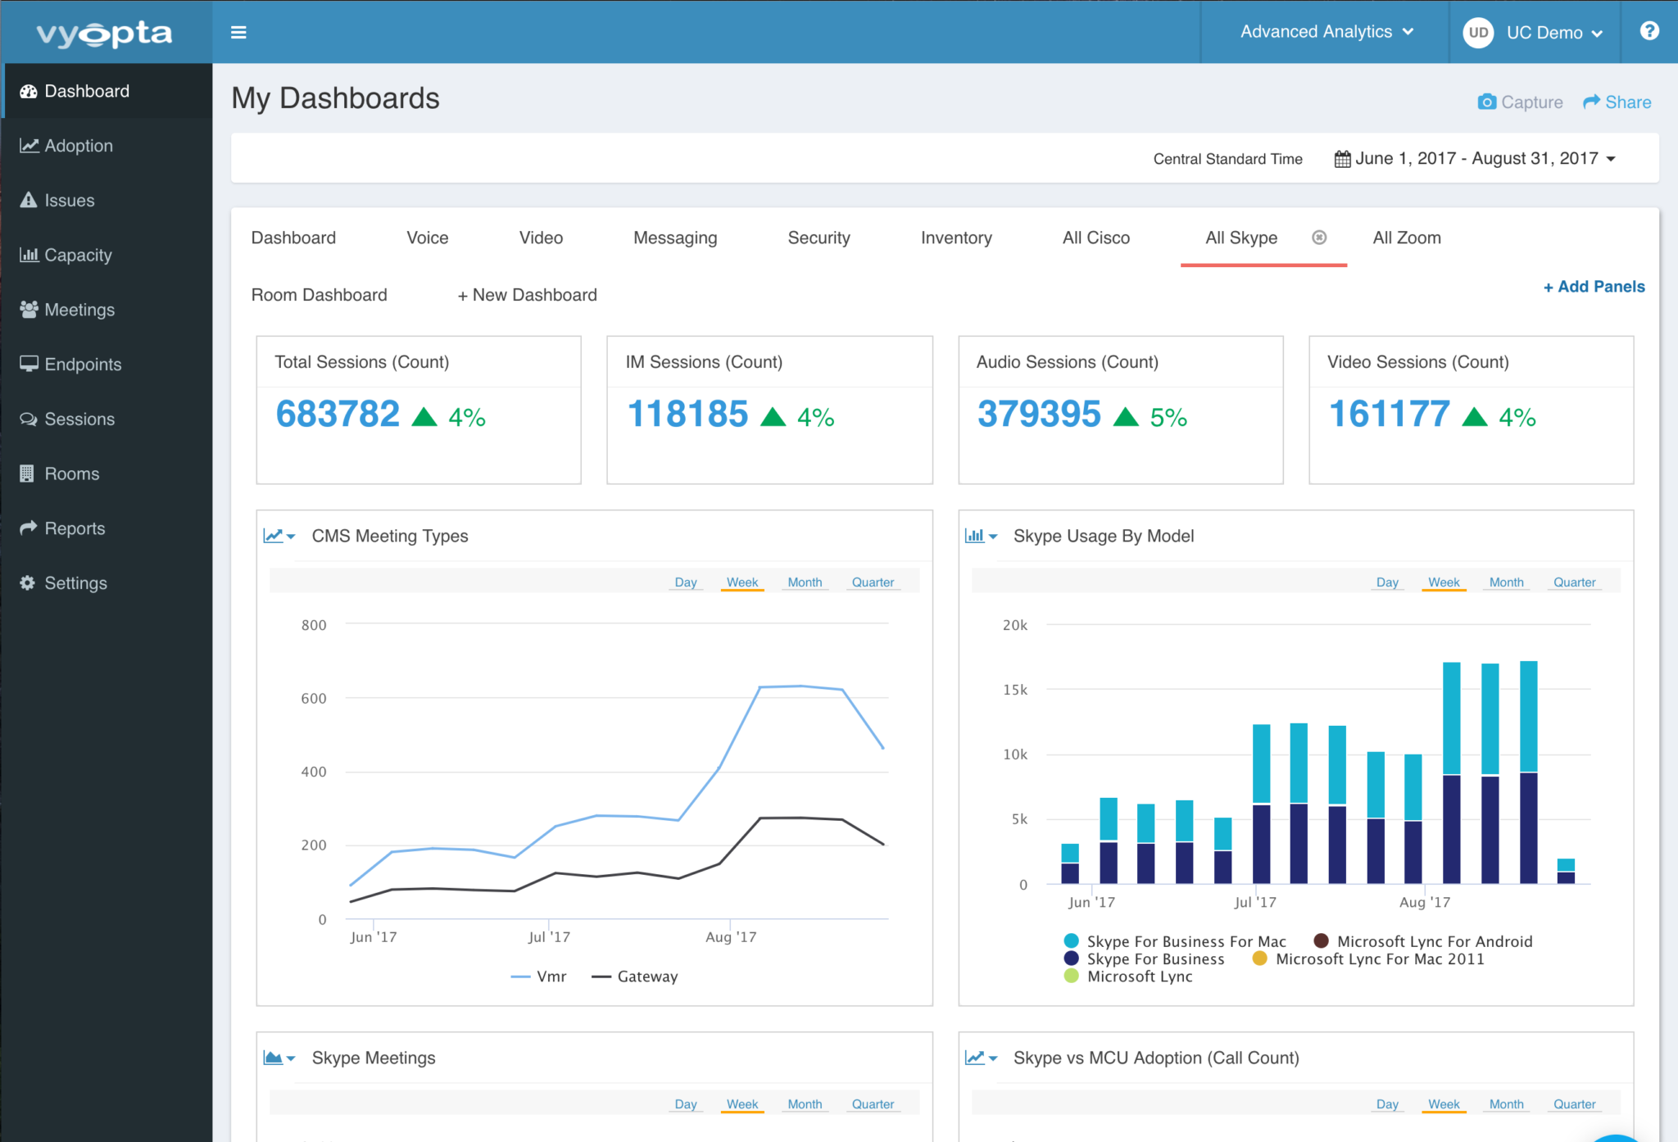Click Total Sessions count 683782
The width and height of the screenshot is (1678, 1142).
pyautogui.click(x=338, y=415)
